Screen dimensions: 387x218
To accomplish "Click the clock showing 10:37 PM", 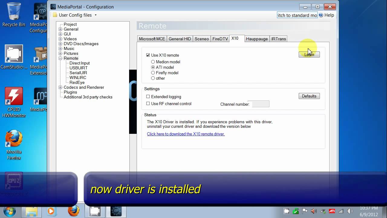I will pyautogui.click(x=369, y=208).
